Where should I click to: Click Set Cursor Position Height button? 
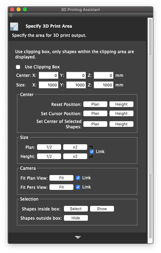pos(121,113)
